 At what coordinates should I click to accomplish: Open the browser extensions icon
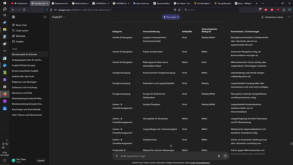(284, 10)
